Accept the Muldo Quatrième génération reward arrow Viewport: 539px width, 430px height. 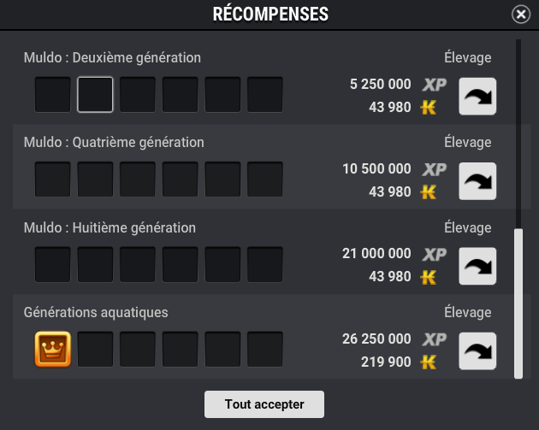pyautogui.click(x=477, y=181)
